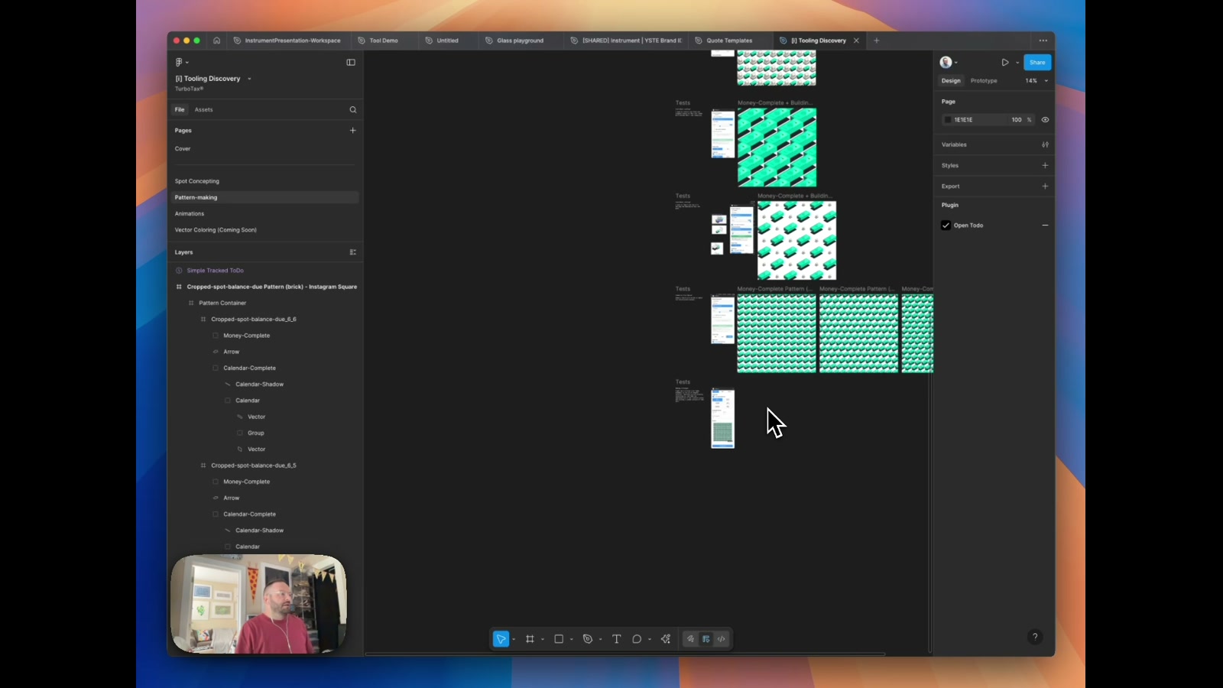Open the three-dots overflow menu in tab bar
The image size is (1223, 688).
coord(1043,41)
